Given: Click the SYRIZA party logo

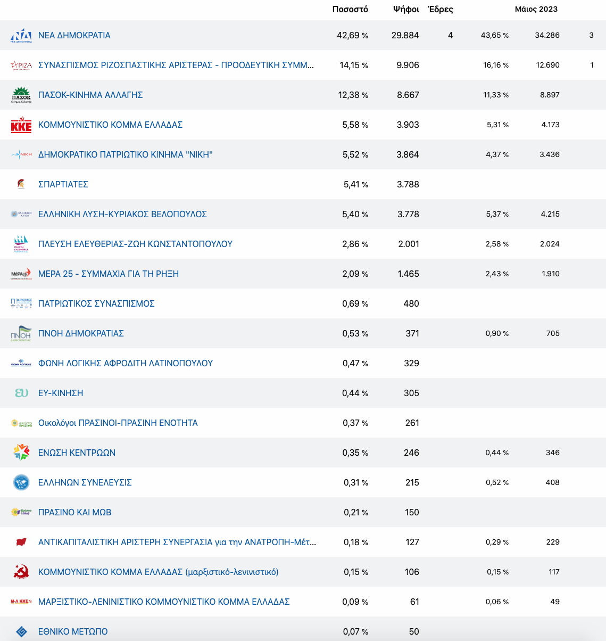Looking at the screenshot, I should [21, 65].
